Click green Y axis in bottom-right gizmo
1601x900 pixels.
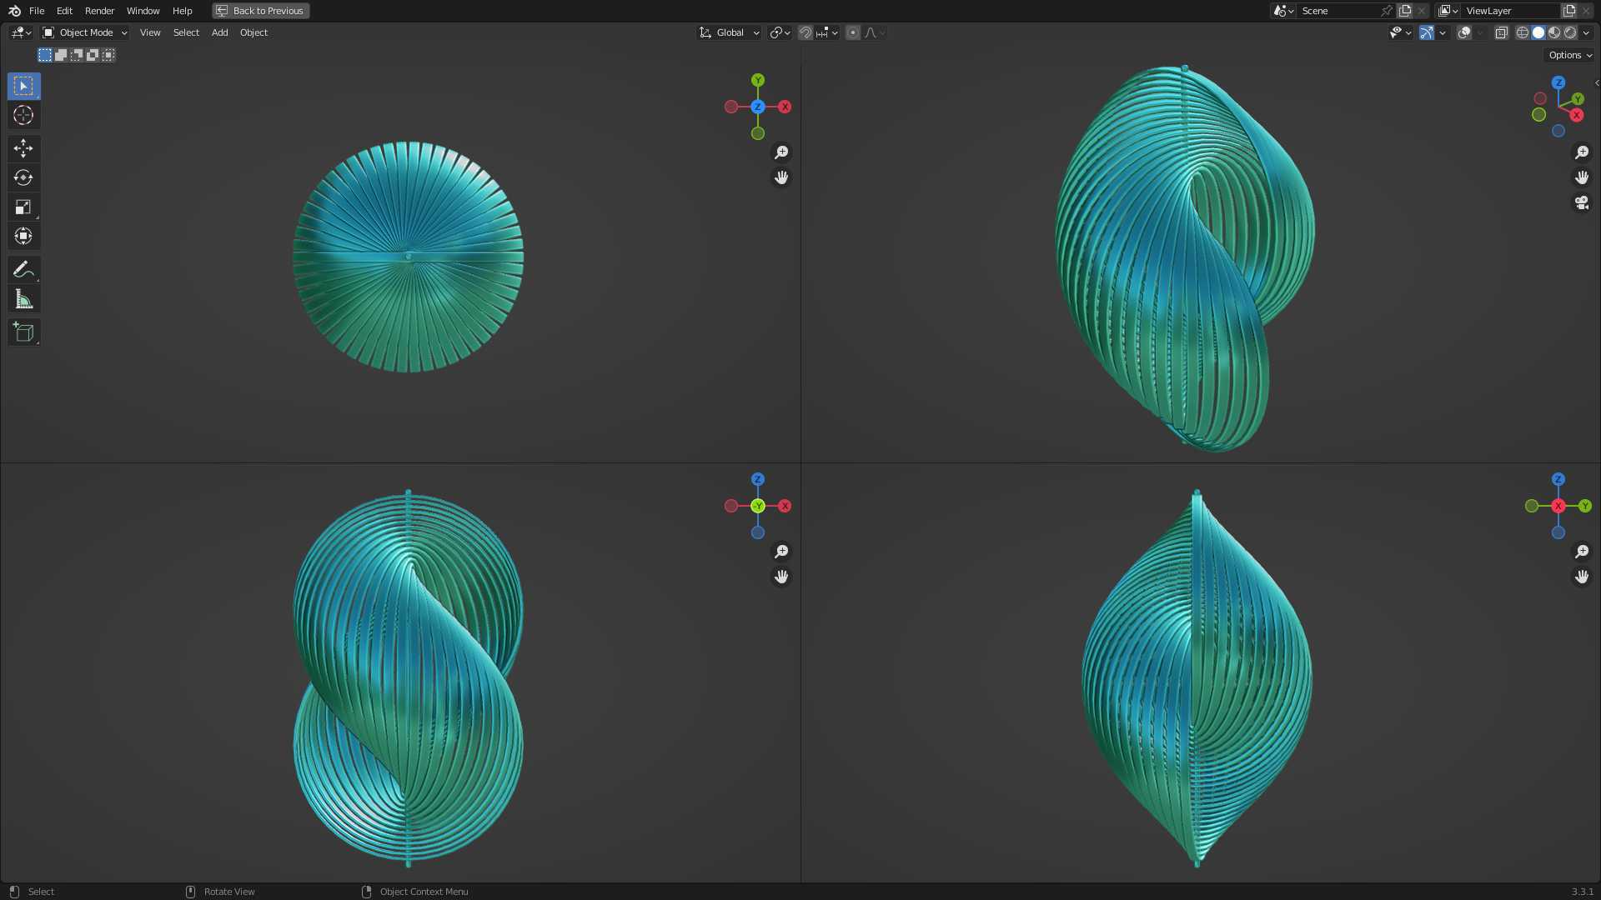coord(1585,506)
